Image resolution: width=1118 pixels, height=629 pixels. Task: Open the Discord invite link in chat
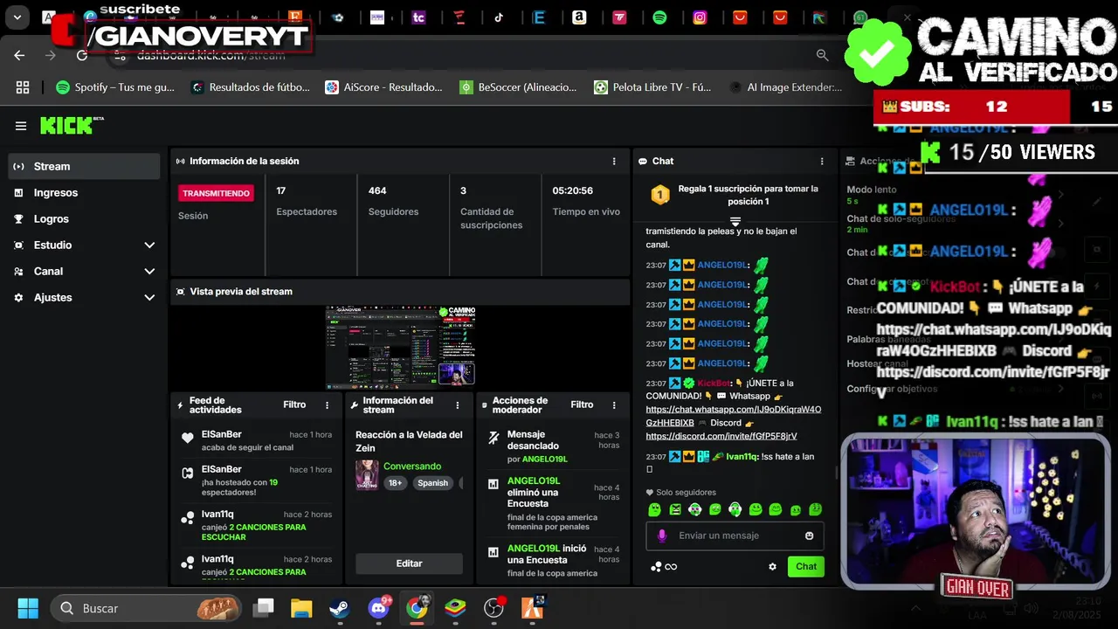coord(721,436)
